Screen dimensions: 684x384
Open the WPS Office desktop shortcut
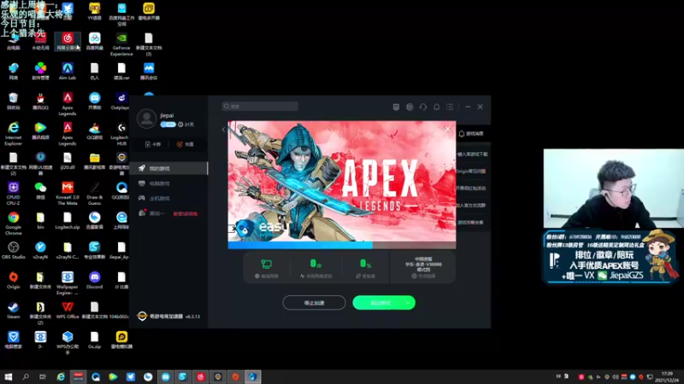coord(68,310)
